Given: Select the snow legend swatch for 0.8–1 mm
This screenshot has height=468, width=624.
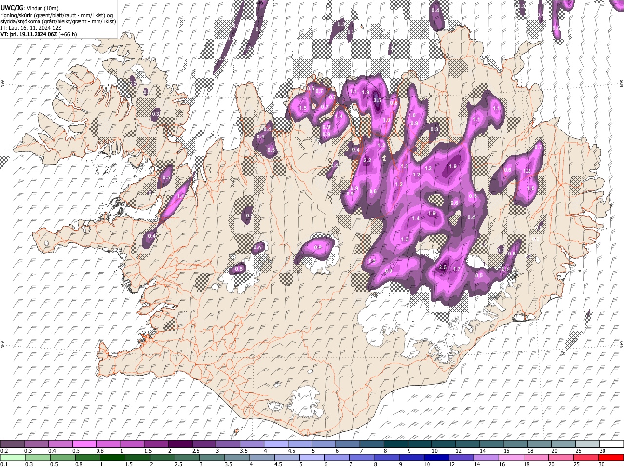Looking at the screenshot, I should click(x=108, y=444).
